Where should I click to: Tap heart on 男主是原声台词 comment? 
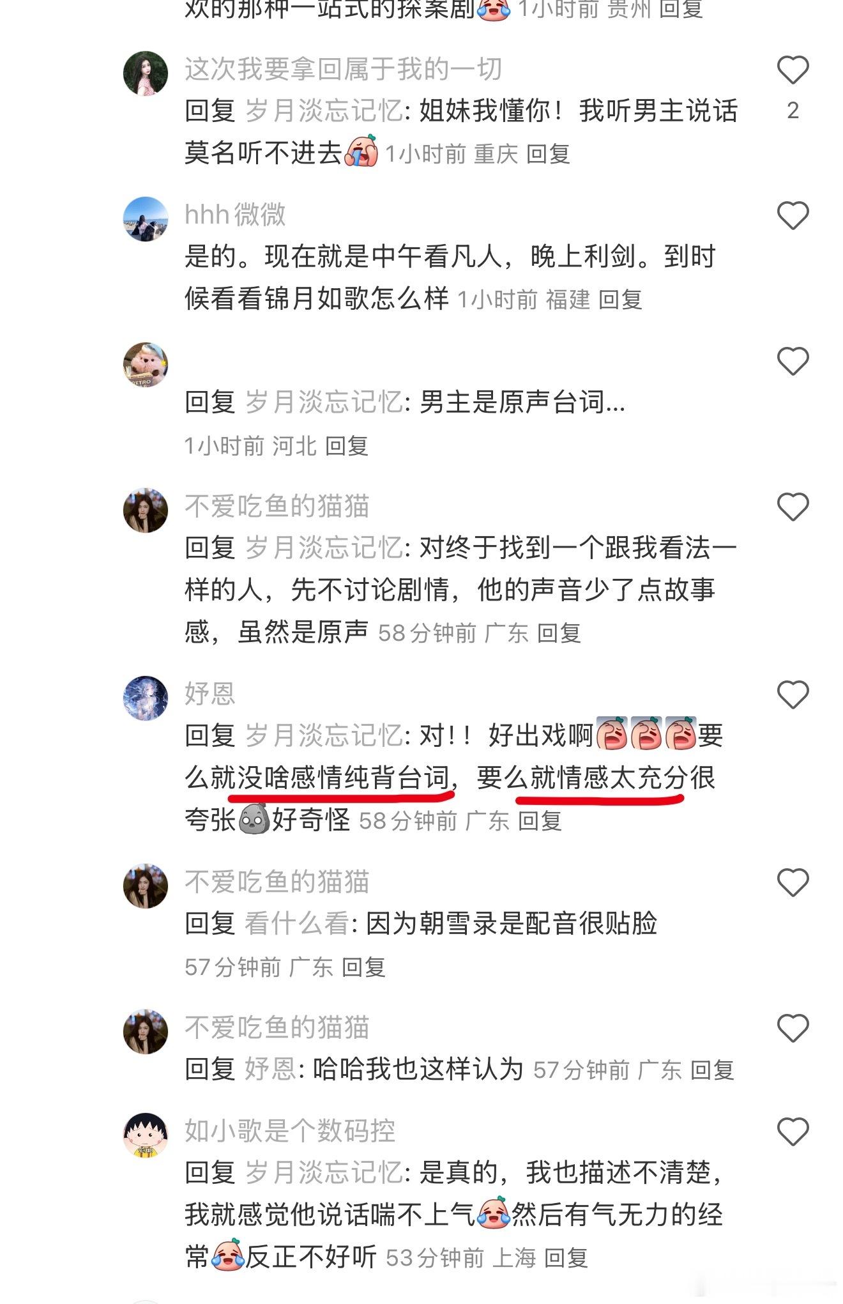pos(793,361)
